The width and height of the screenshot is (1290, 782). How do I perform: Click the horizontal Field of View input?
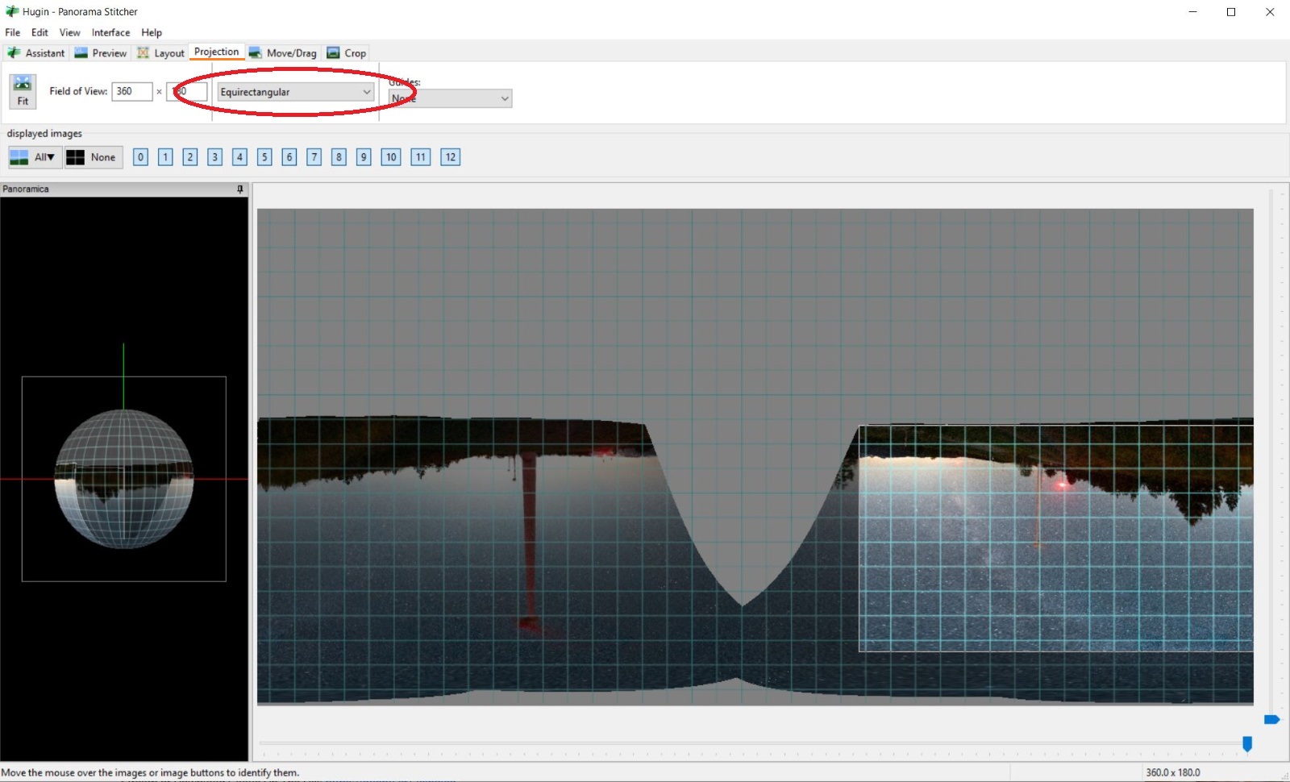point(132,91)
